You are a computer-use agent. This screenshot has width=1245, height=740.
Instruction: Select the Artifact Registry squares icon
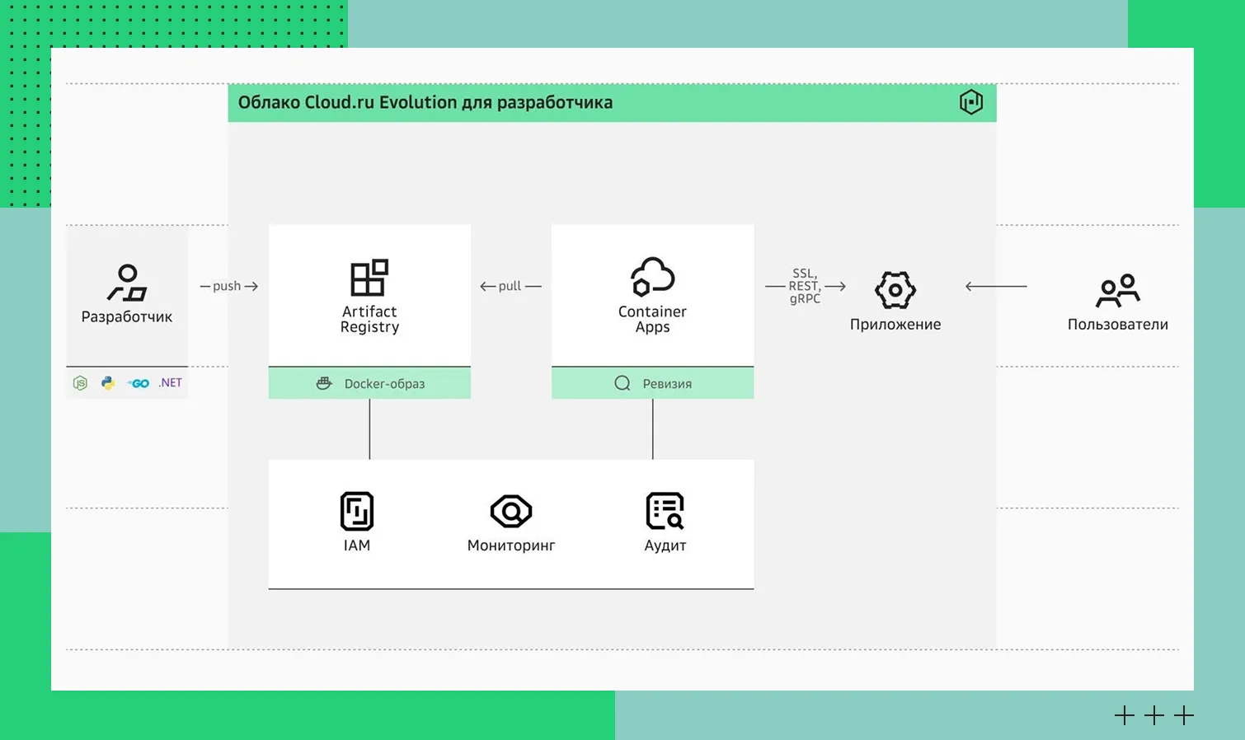(x=369, y=278)
